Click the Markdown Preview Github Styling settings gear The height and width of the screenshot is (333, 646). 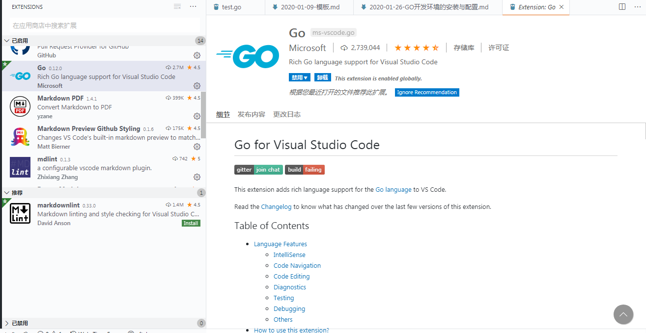197,147
